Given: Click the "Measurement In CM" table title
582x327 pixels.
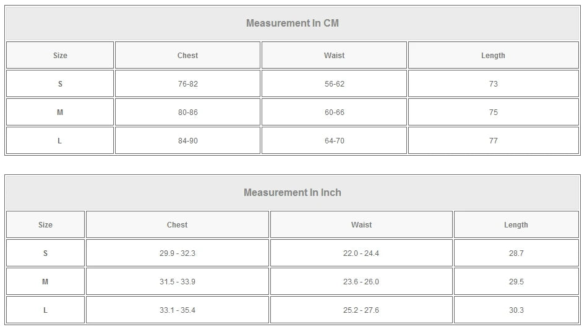Looking at the screenshot, I should (x=292, y=23).
